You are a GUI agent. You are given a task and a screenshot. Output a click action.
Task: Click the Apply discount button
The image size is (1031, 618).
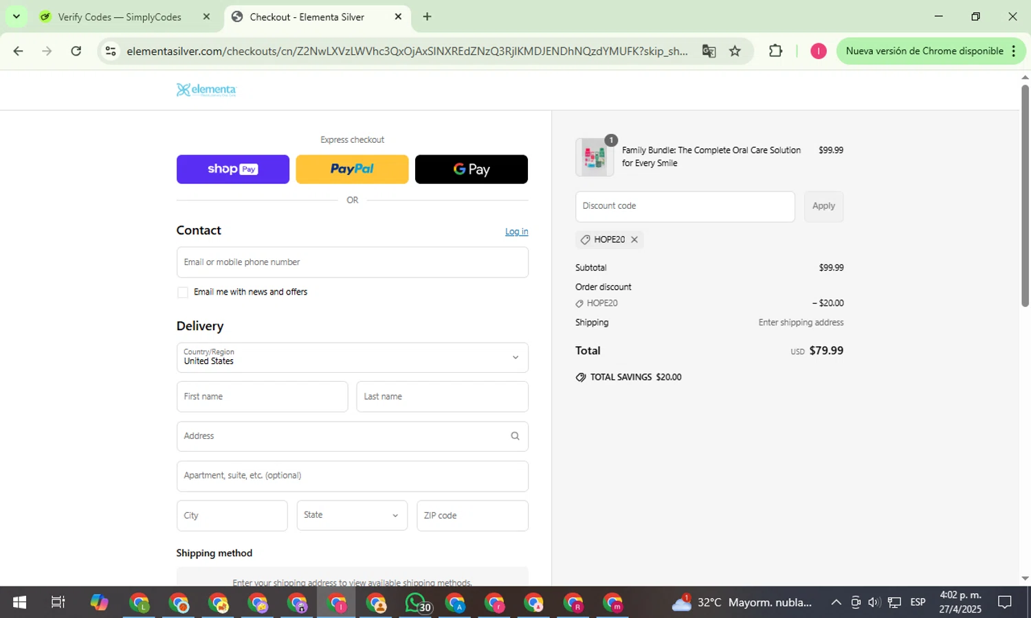point(824,207)
